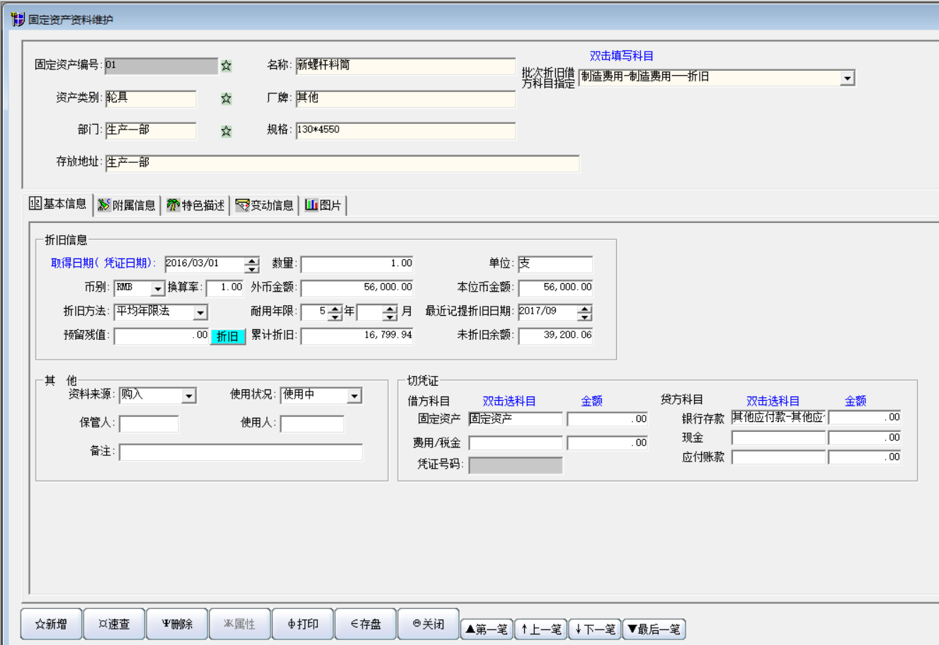This screenshot has width=939, height=645.
Task: Click the star icon beside 资产类别
Action: [x=226, y=98]
